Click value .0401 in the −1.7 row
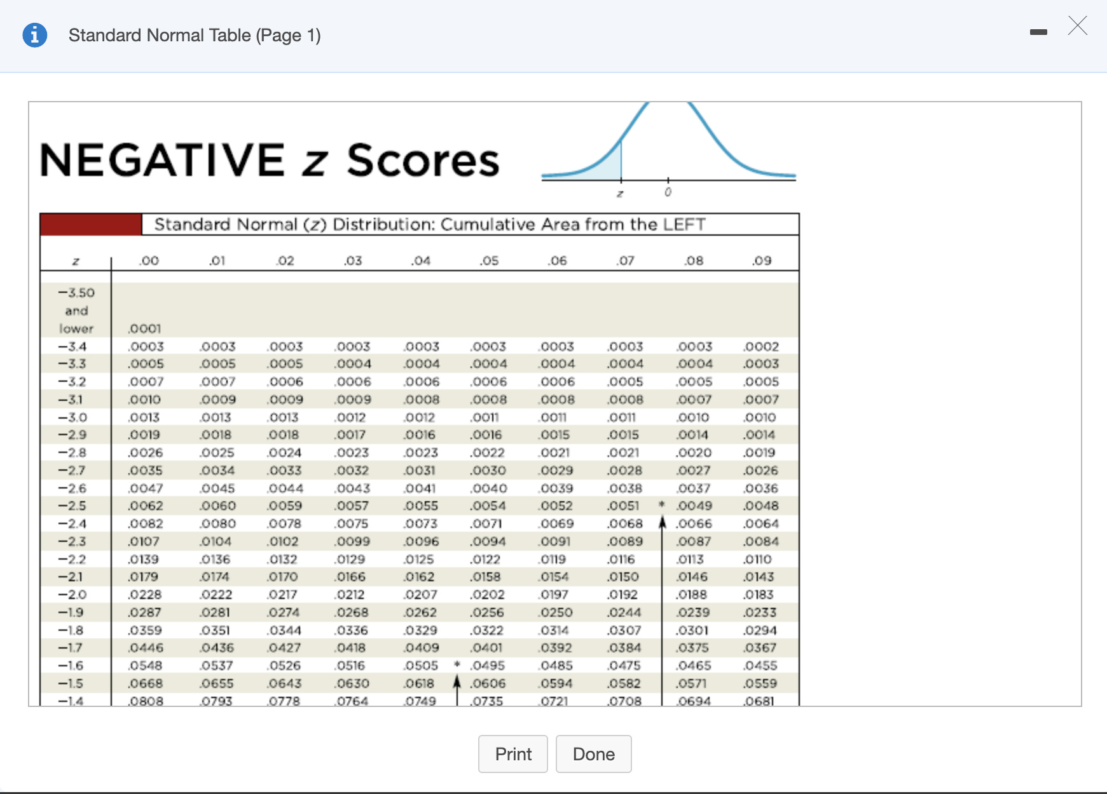The width and height of the screenshot is (1107, 794). coord(486,648)
